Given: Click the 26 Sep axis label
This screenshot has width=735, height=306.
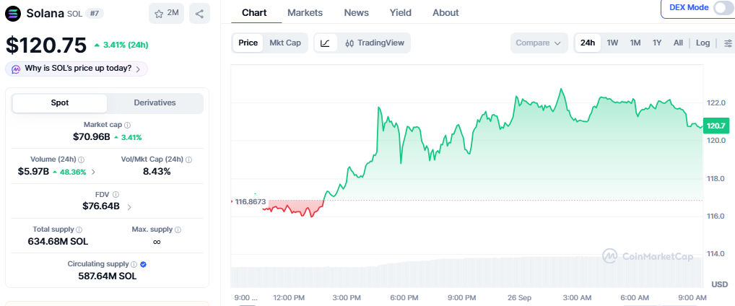Looking at the screenshot, I should [521, 297].
